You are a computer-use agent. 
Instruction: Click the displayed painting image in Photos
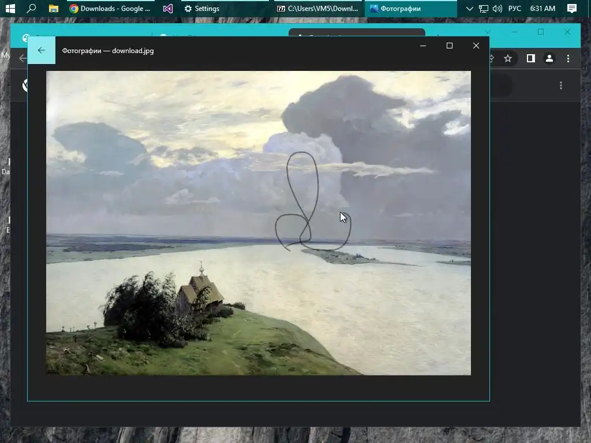click(258, 223)
